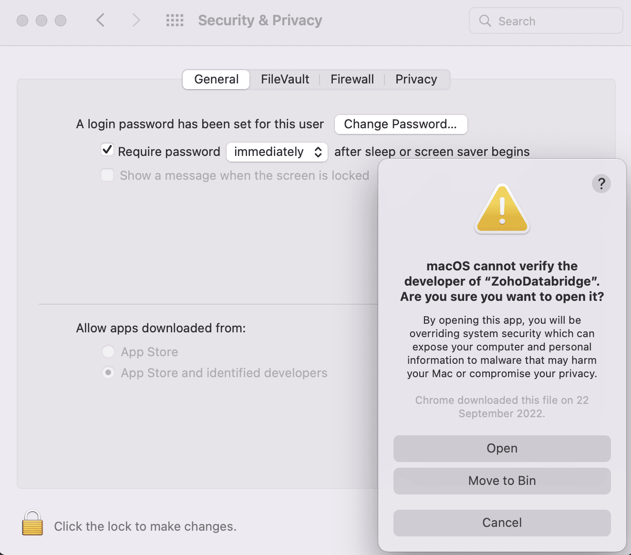The image size is (631, 555).
Task: Go forward with the right chevron
Action: [x=136, y=20]
